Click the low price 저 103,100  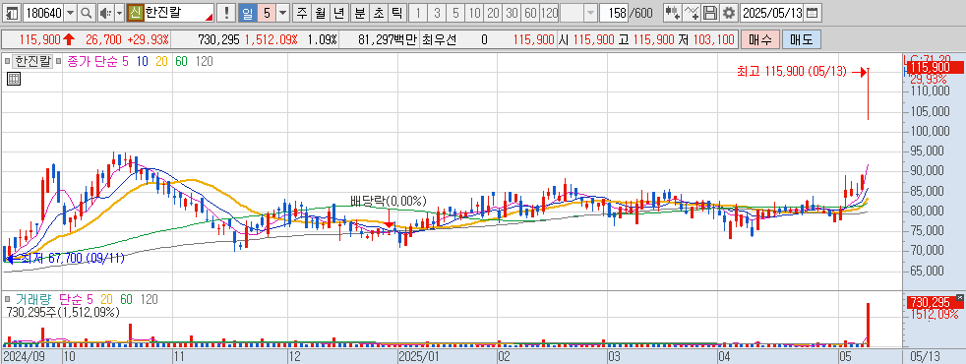tap(706, 40)
